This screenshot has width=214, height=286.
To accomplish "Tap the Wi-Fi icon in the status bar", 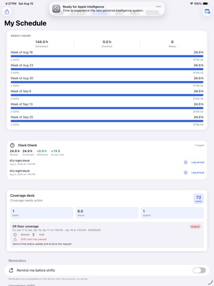I will point(191,4).
